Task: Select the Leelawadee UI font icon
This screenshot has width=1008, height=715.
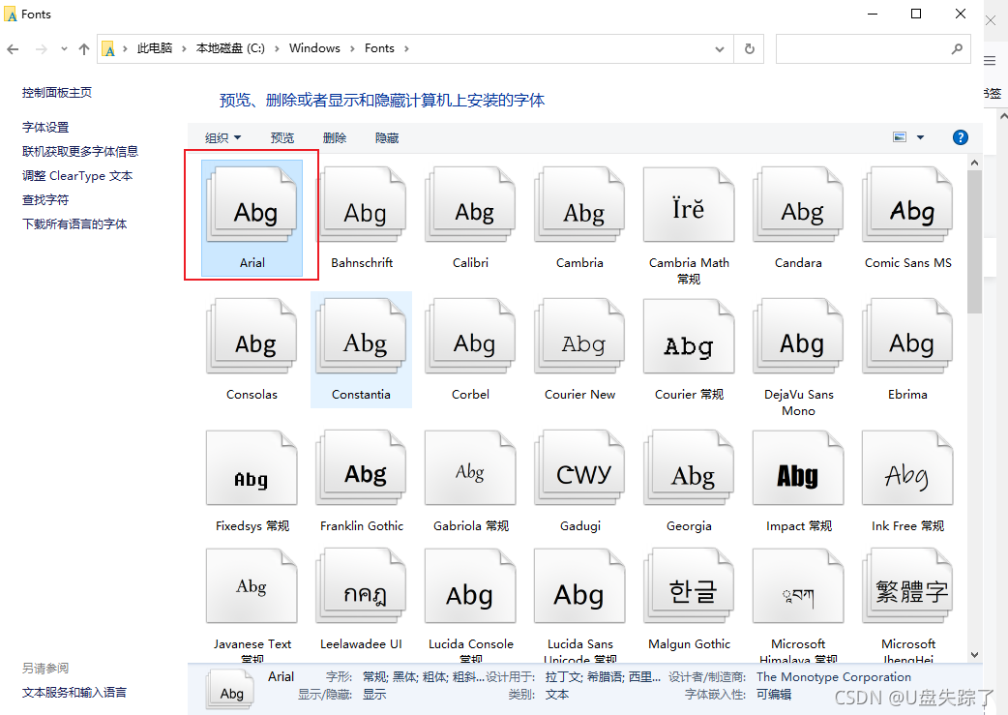Action: pyautogui.click(x=361, y=585)
